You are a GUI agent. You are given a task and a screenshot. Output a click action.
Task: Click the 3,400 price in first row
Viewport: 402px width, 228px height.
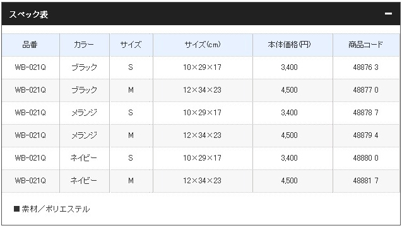coord(289,67)
